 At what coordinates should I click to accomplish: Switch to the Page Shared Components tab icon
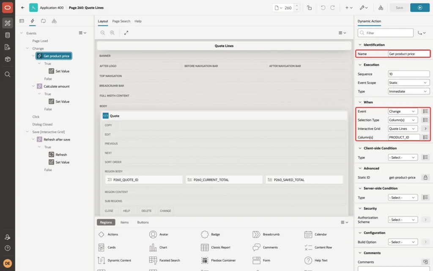coord(54,21)
